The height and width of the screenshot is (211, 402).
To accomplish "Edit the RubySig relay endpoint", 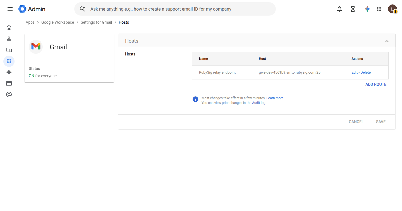I will 355,72.
